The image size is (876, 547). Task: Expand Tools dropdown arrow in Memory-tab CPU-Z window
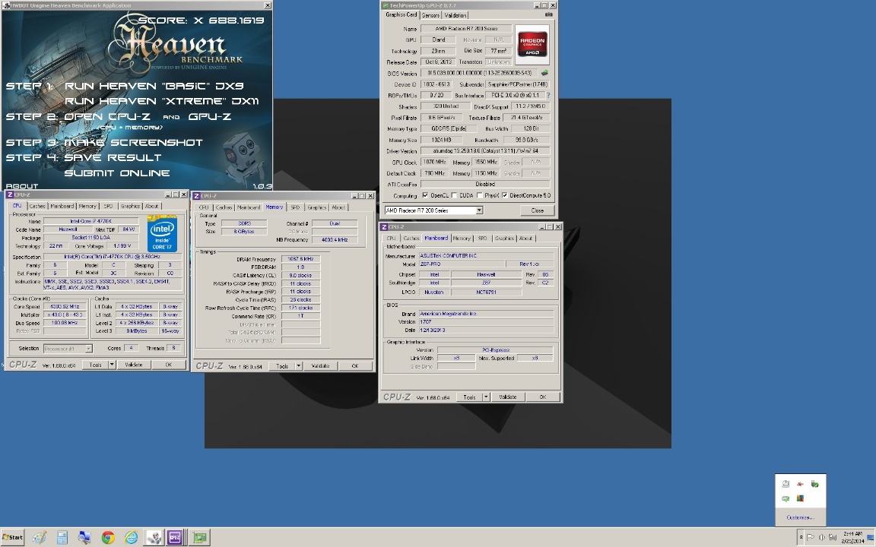click(298, 366)
